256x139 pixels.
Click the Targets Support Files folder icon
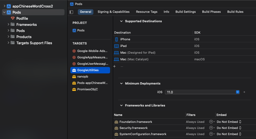[x=13, y=43]
